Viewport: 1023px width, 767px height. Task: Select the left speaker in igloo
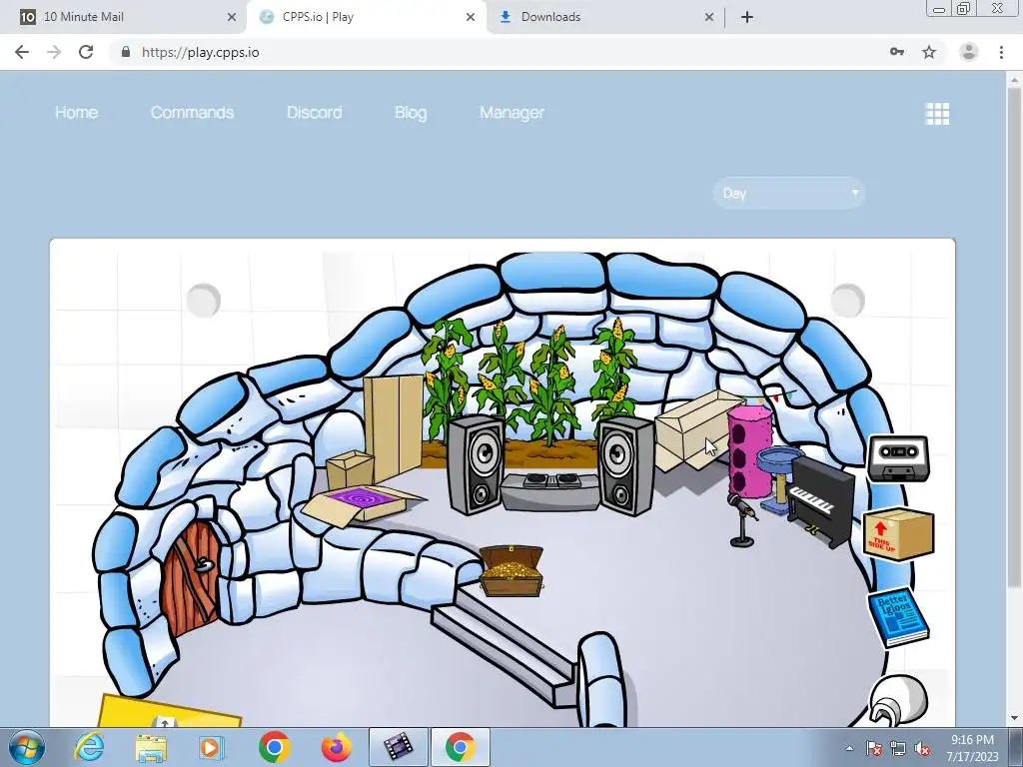(476, 465)
